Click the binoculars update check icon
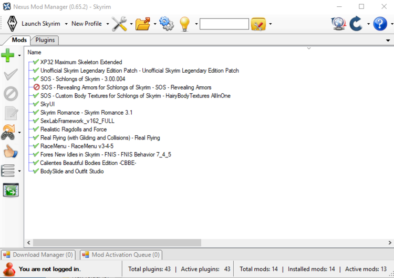This screenshot has height=278, width=394. pos(8,132)
